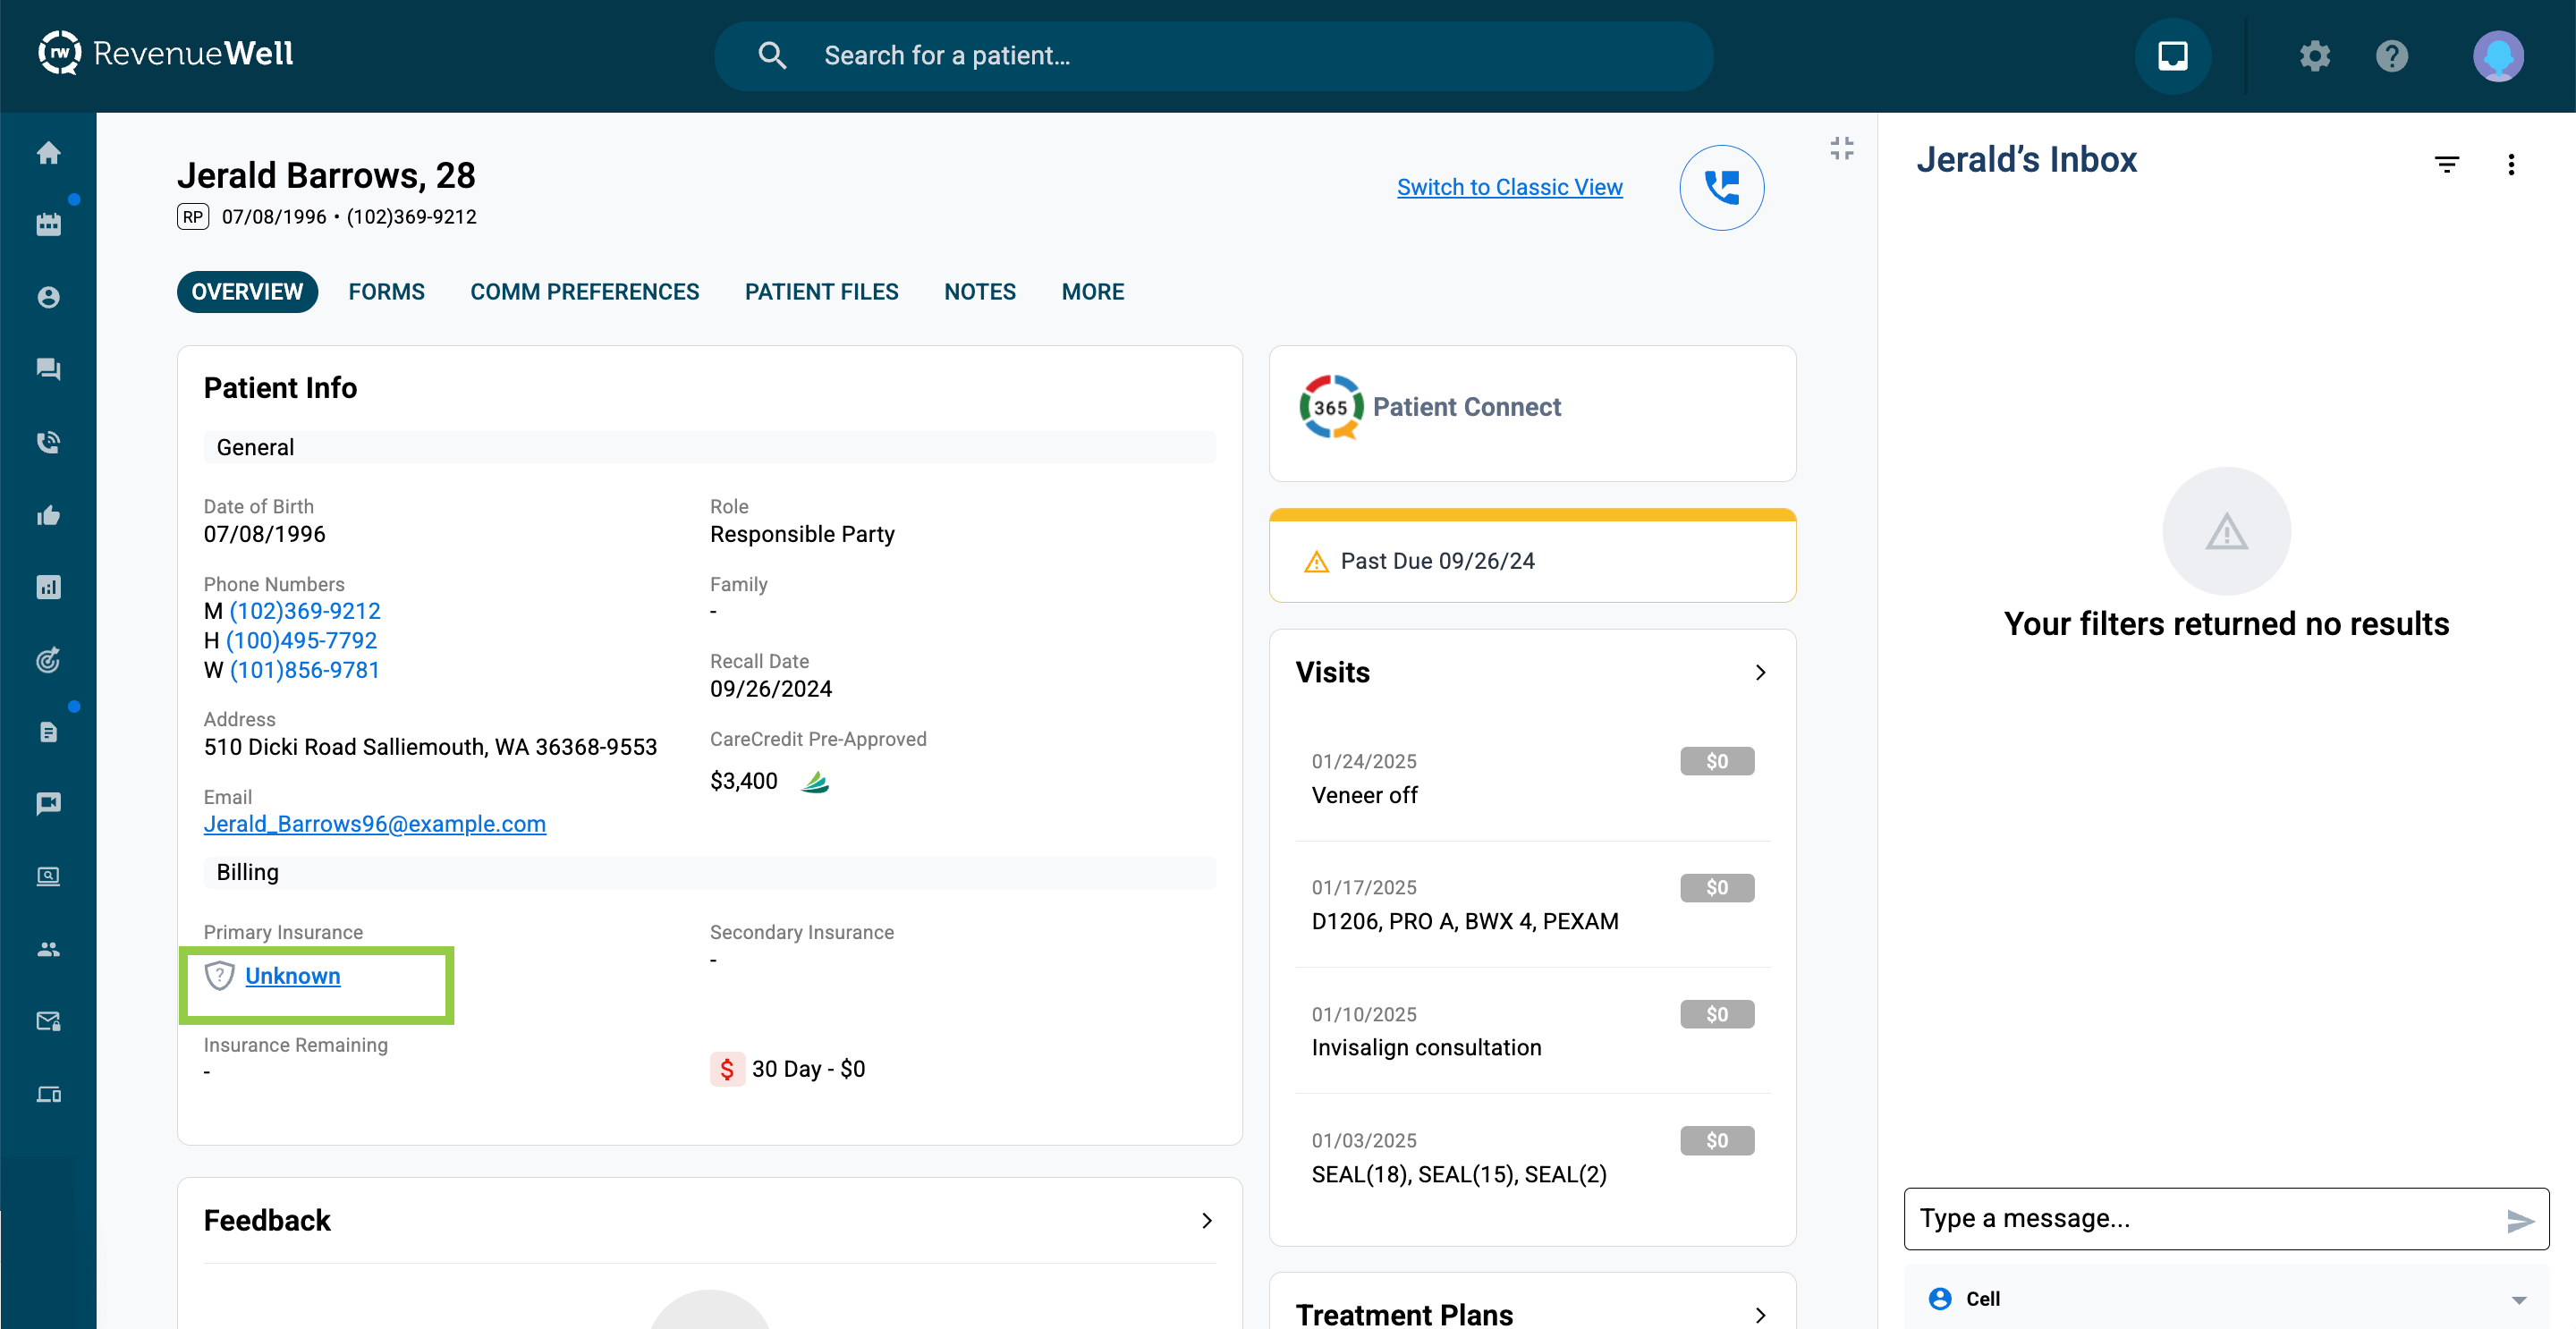Click the Past Due 09/26/24 banner
Screen dimensions: 2576x1329
[x=1532, y=556]
